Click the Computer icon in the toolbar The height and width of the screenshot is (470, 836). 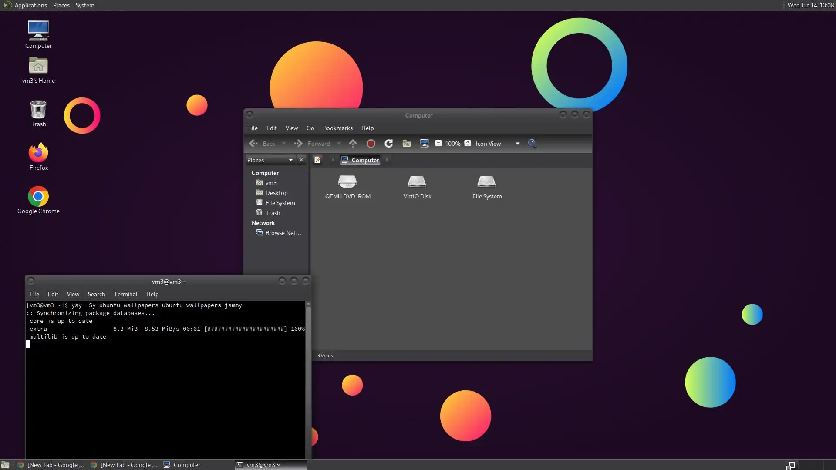point(425,144)
